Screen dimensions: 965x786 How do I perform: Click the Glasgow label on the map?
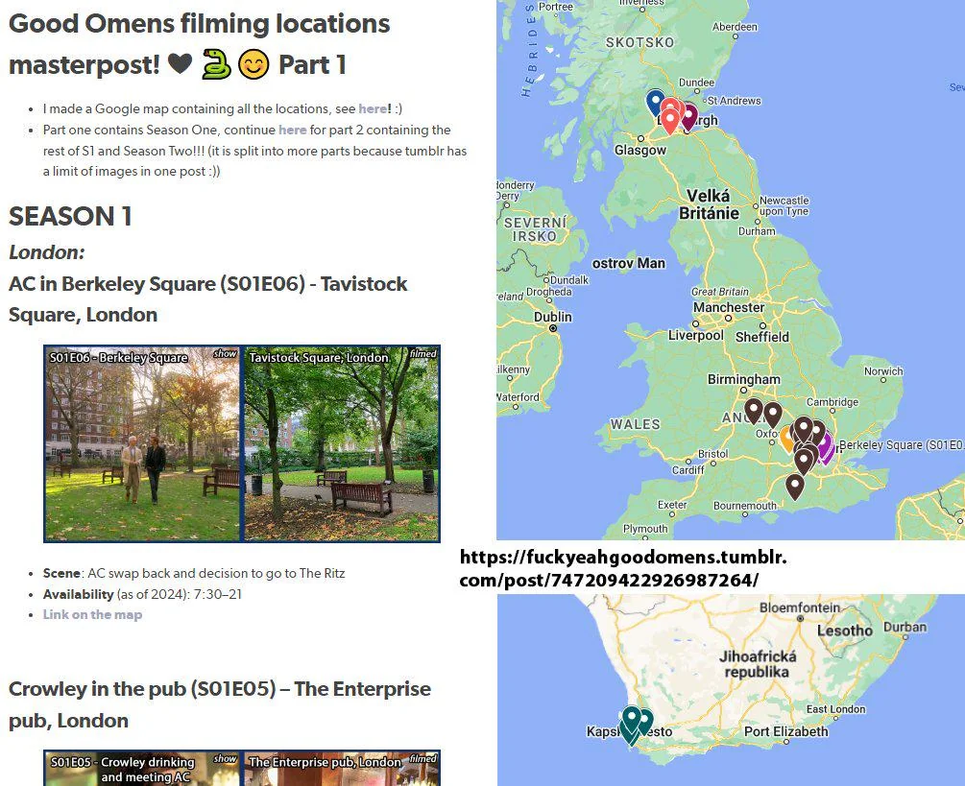click(639, 150)
